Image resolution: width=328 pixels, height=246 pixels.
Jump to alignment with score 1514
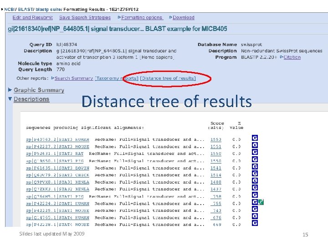click(x=216, y=175)
